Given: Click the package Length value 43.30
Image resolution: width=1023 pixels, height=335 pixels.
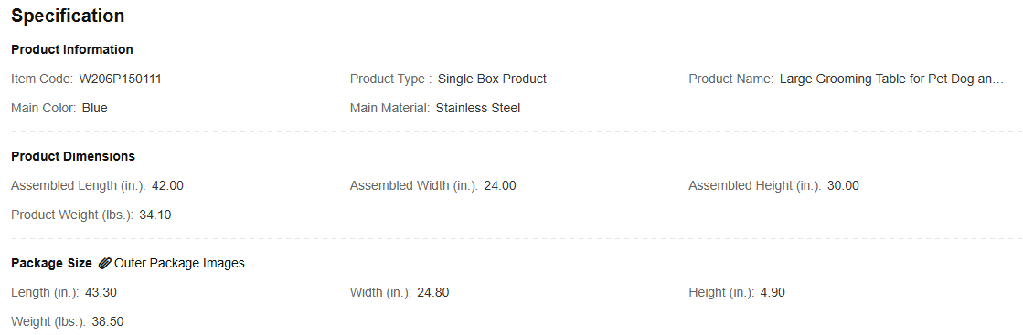Looking at the screenshot, I should [x=101, y=293].
